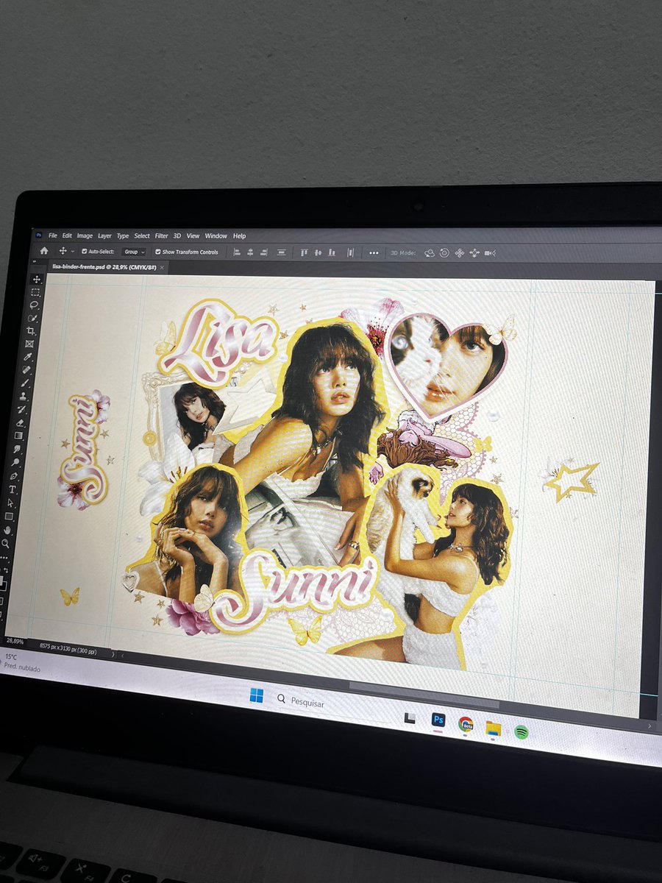Open the Window menu

pyautogui.click(x=216, y=236)
